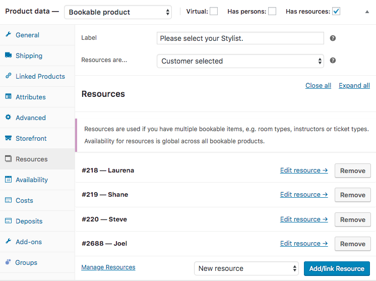This screenshot has height=281, width=376.
Task: Switch to the Costs tab
Action: (x=24, y=200)
